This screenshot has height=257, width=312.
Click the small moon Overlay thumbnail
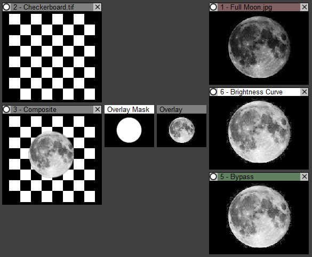coord(181,130)
